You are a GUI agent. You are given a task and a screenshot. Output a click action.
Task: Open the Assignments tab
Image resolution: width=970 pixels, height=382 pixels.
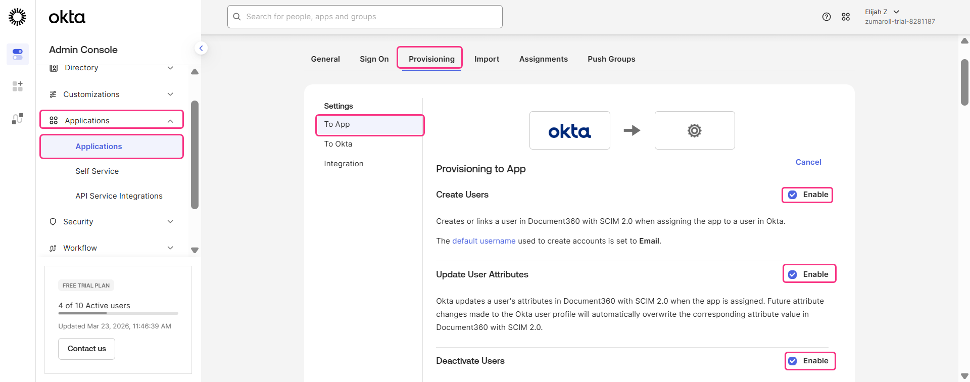coord(544,59)
